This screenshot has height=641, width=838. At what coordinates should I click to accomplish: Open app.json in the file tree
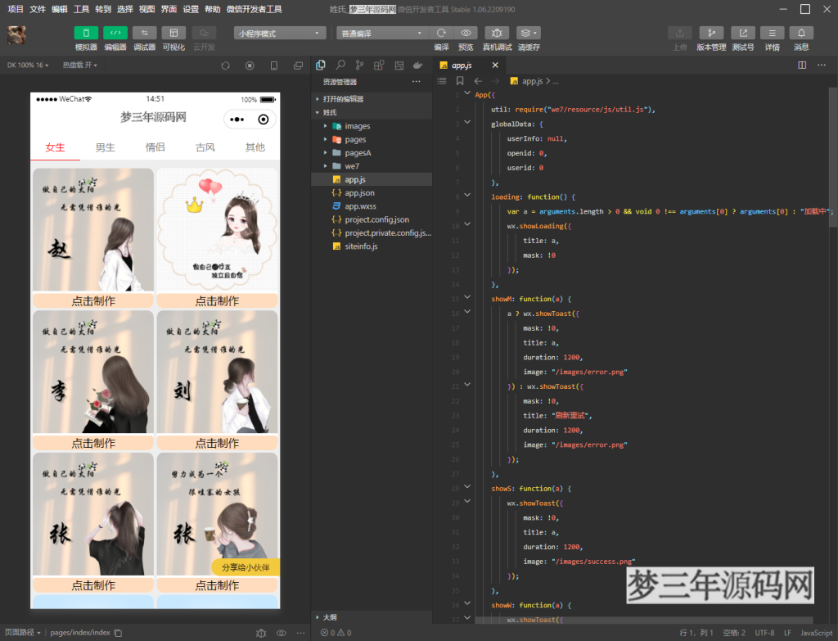(359, 193)
